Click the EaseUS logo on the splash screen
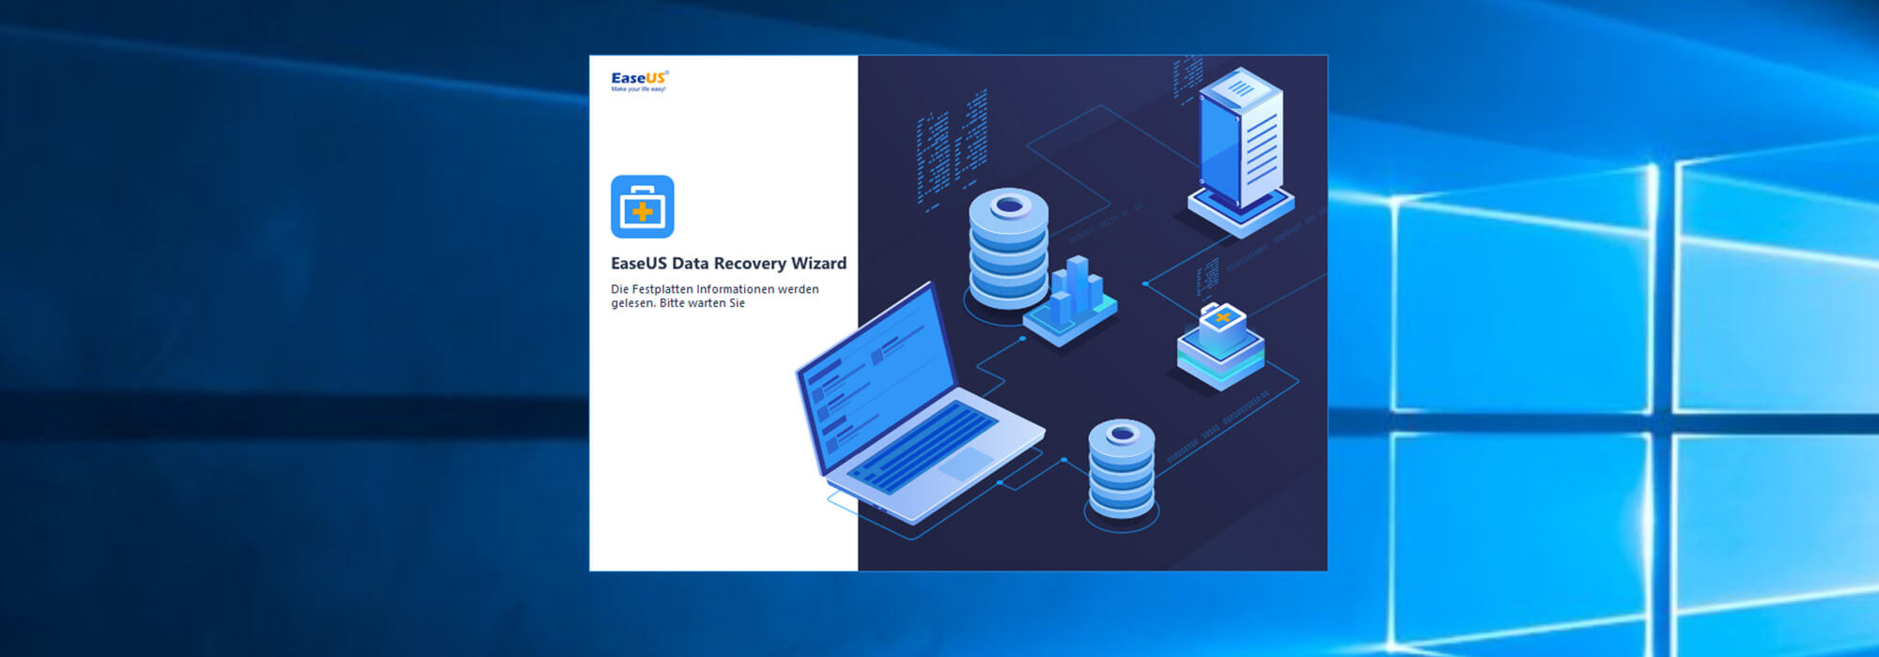Image resolution: width=1879 pixels, height=657 pixels. tap(640, 81)
